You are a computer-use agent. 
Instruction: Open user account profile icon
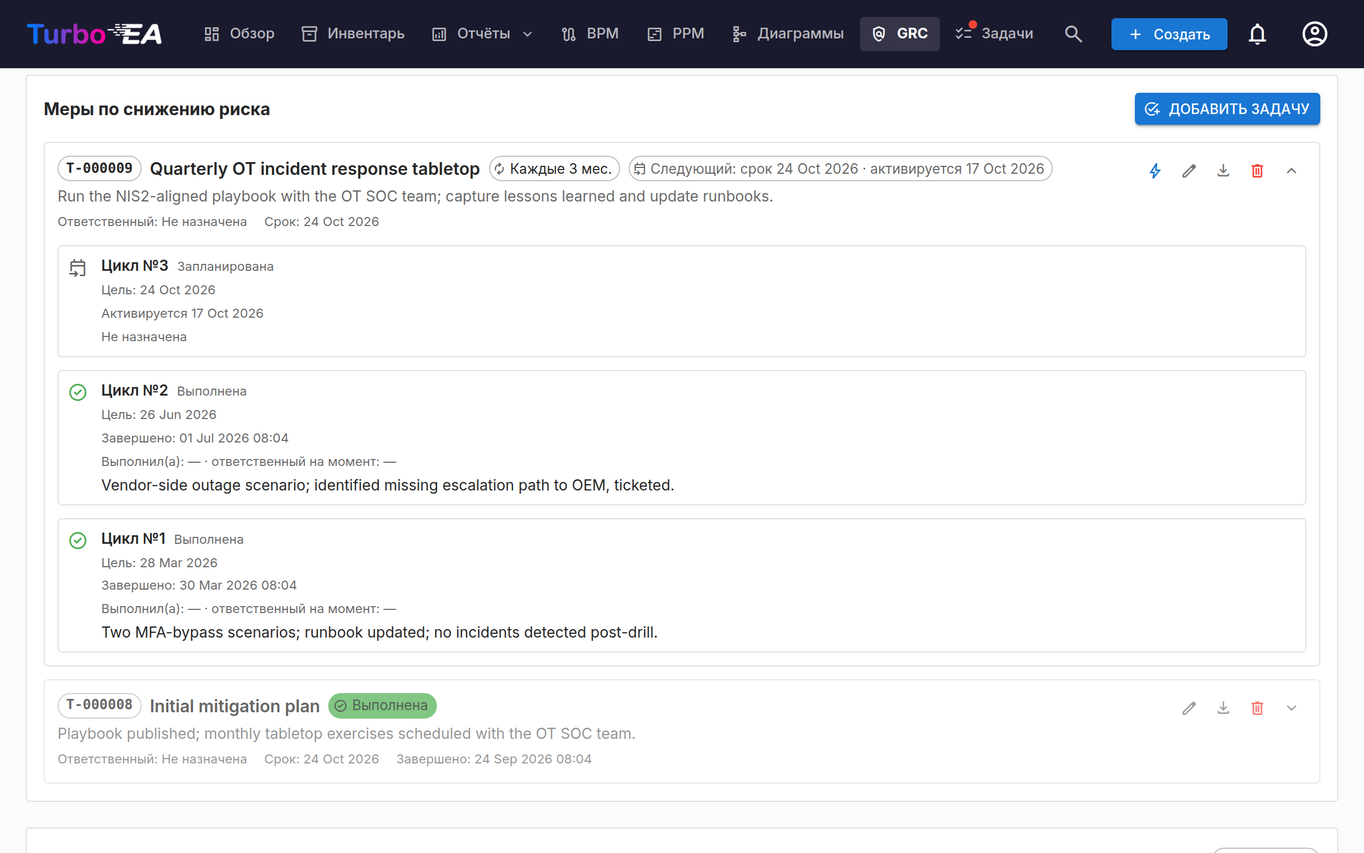1314,34
